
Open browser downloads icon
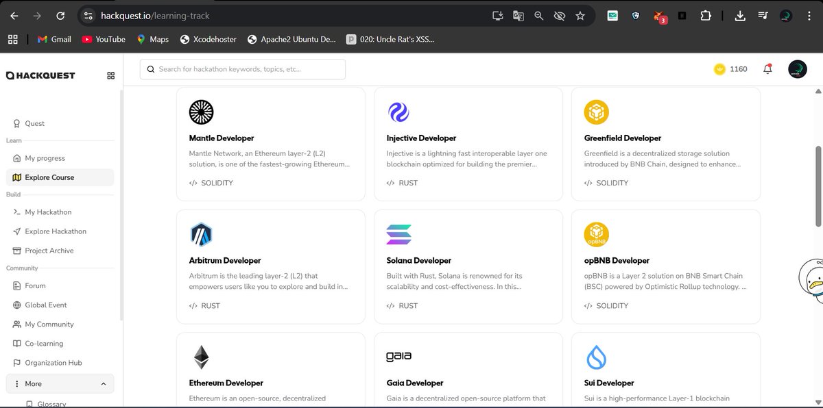point(740,16)
